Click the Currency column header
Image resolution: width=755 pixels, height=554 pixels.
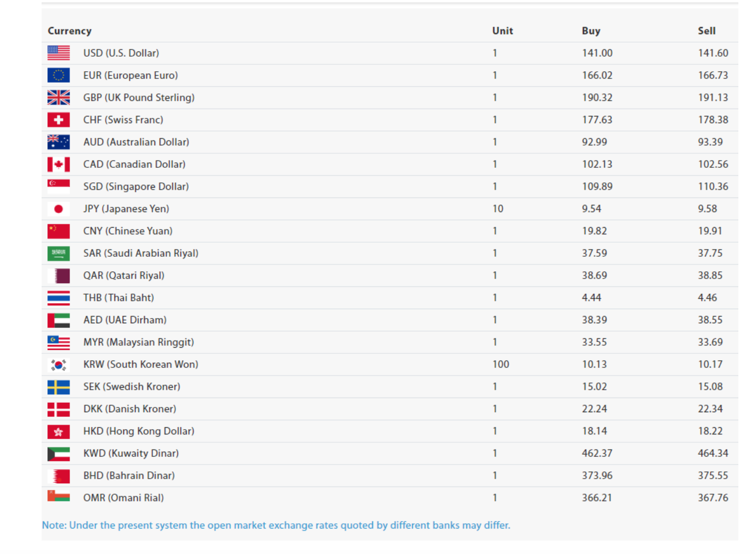[x=70, y=31]
